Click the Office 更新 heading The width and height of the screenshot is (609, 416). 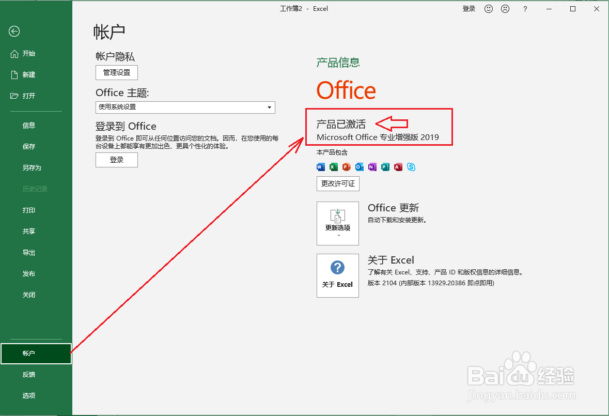point(393,208)
